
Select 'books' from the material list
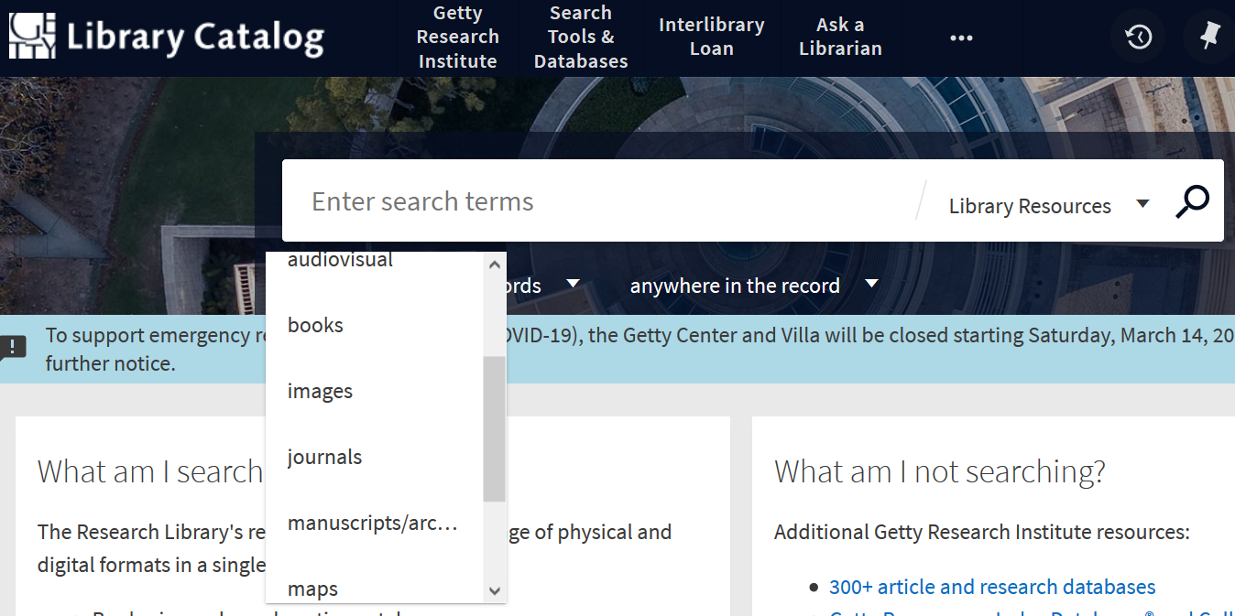(315, 326)
